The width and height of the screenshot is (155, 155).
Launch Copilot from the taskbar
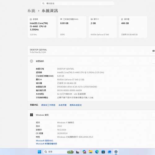point(84,152)
